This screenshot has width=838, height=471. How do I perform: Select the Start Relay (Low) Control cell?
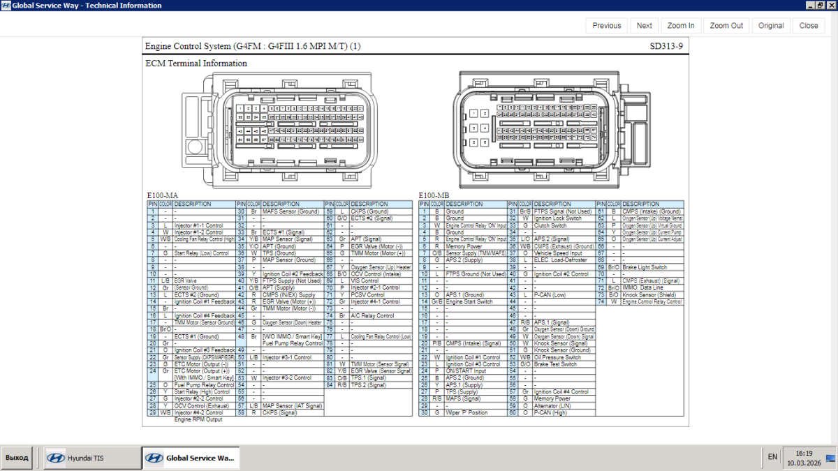pos(205,253)
